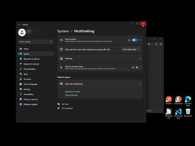The height and width of the screenshot is (146, 195).
Task: Click the Home house icon
Action: click(21, 49)
